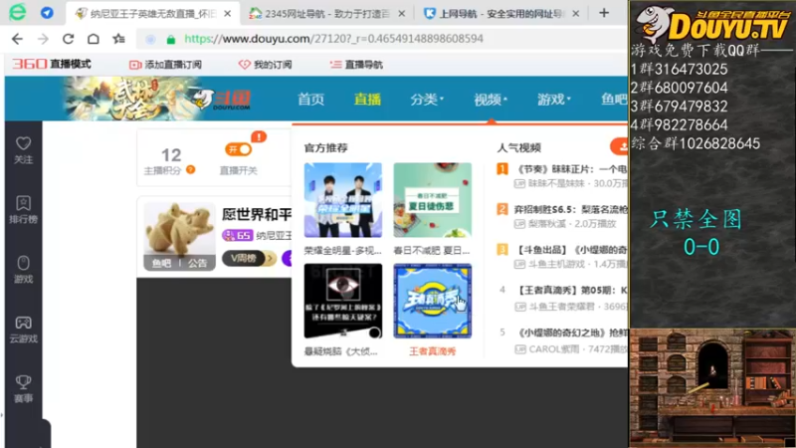Click the level 65 badge
Image resolution: width=796 pixels, height=448 pixels.
click(237, 235)
